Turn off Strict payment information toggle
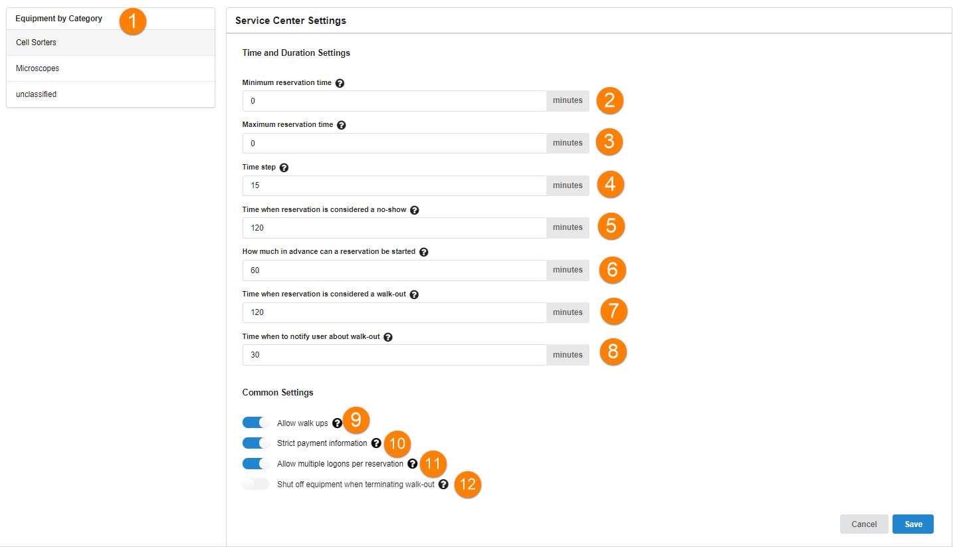The width and height of the screenshot is (953, 547). coord(256,443)
